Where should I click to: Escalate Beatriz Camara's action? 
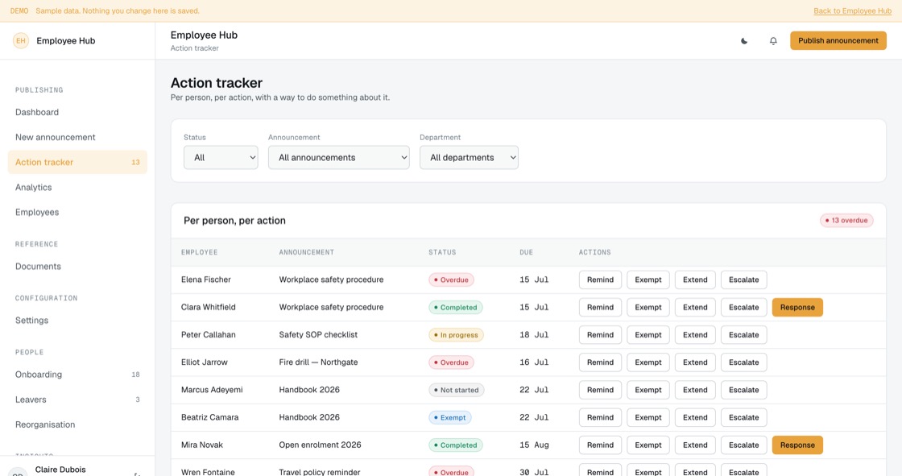744,417
